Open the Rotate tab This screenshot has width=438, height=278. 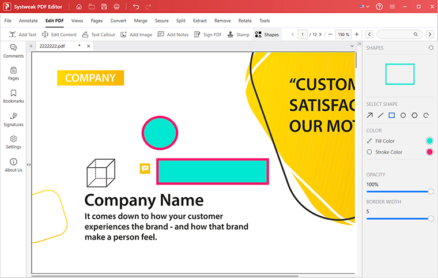245,21
